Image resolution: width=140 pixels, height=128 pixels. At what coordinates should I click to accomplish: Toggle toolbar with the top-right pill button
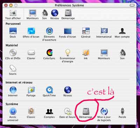132,5
